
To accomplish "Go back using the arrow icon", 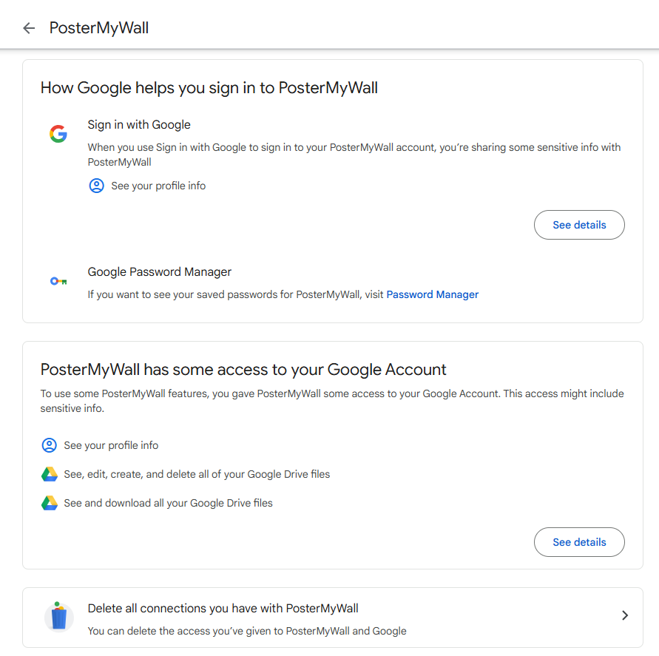I will coord(29,28).
